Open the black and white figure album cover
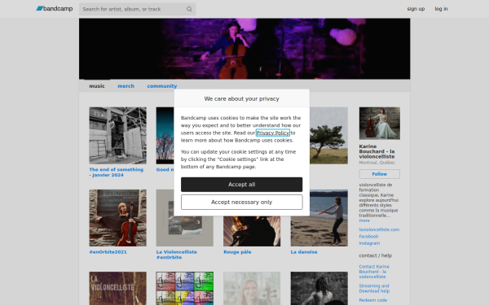Viewport: 489px width, 305px height. (319, 289)
